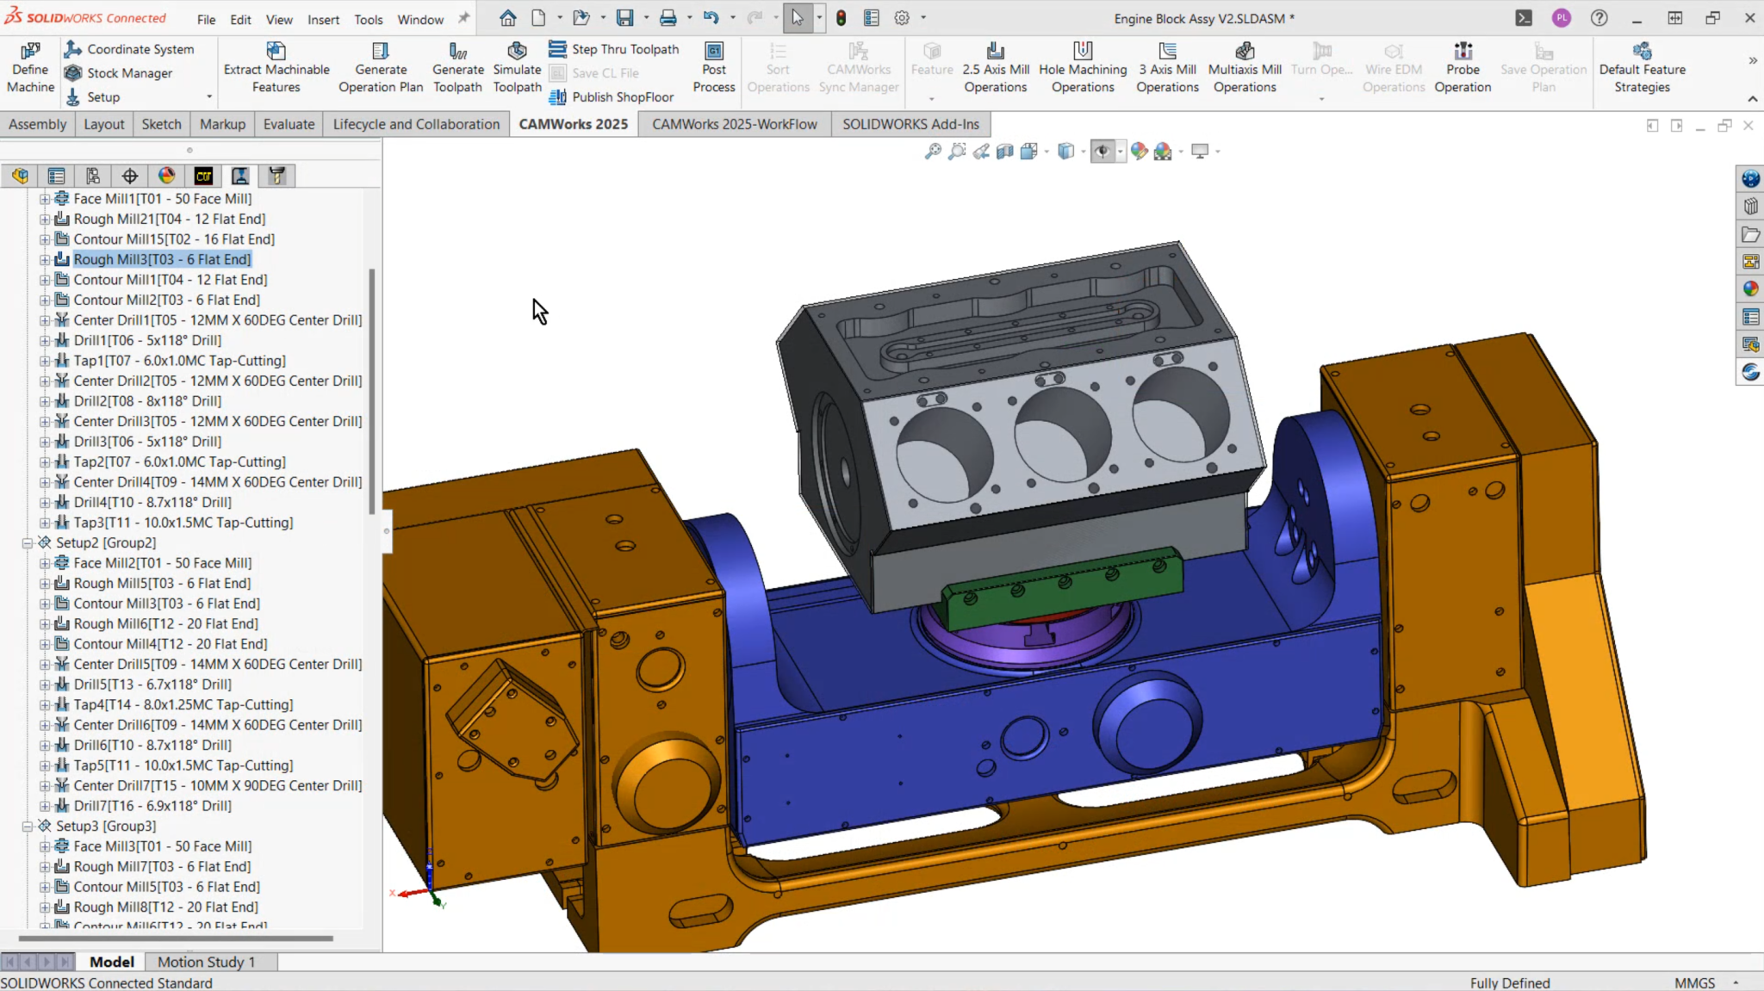
Task: Open the Simulate Toolpath tool
Action: click(x=517, y=67)
